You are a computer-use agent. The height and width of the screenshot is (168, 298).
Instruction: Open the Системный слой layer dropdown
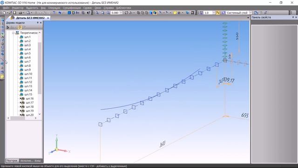pos(251,13)
